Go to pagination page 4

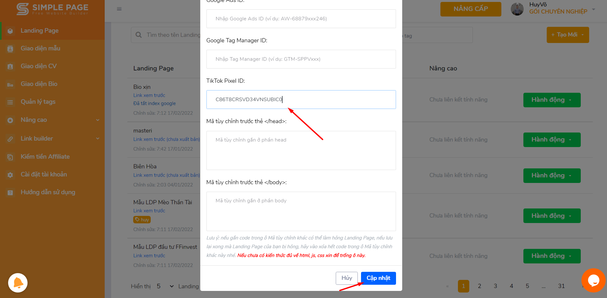click(x=511, y=286)
